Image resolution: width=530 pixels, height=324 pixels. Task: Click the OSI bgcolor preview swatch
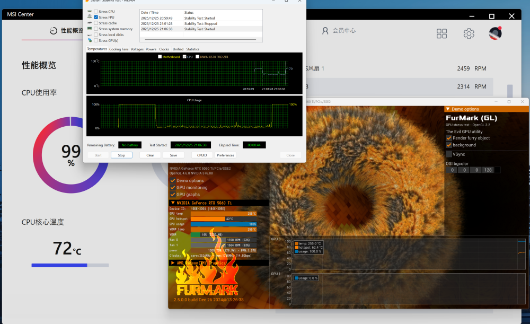497,170
